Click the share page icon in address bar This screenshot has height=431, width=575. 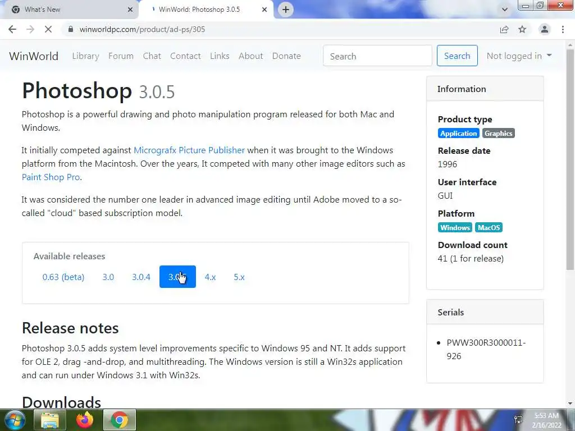tap(504, 29)
